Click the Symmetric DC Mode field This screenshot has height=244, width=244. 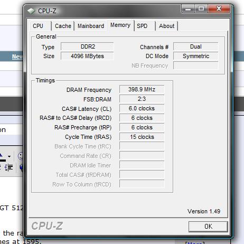pyautogui.click(x=196, y=56)
